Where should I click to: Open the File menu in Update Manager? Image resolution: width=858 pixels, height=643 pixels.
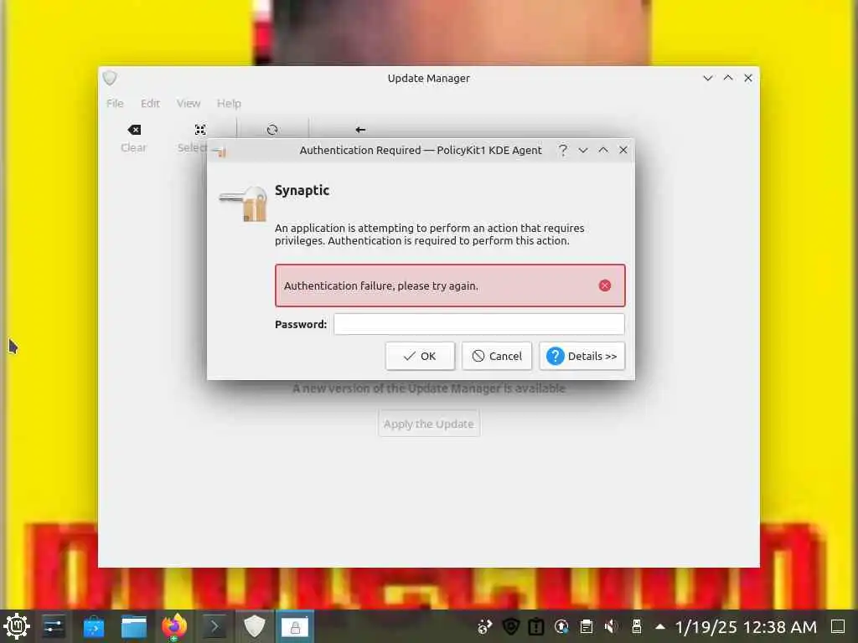click(115, 103)
